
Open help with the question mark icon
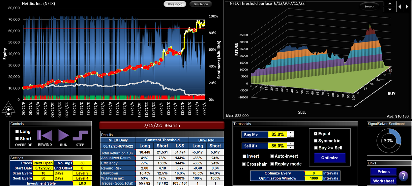pyautogui.click(x=403, y=176)
